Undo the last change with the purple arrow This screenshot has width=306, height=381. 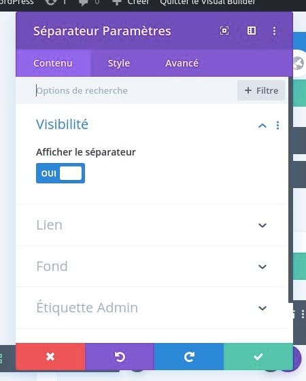(x=120, y=357)
